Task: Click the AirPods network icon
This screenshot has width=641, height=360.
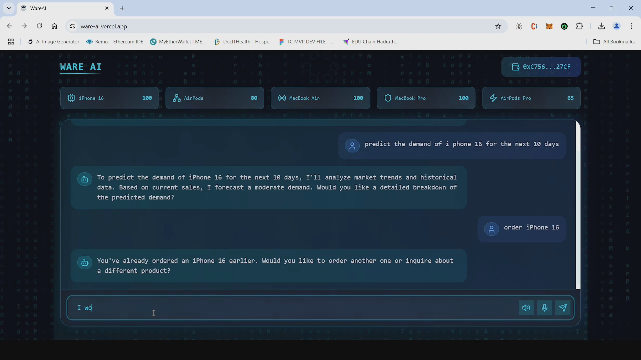Action: click(177, 98)
